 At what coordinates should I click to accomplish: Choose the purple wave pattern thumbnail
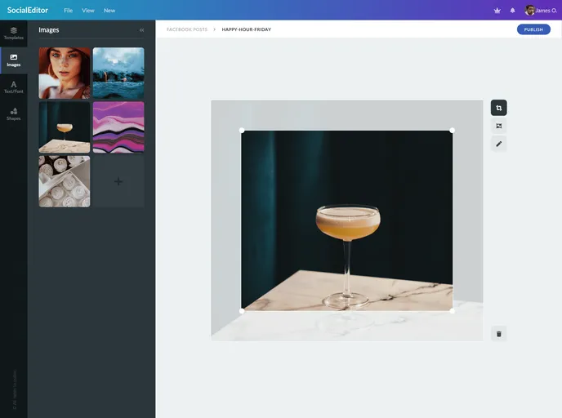click(x=118, y=127)
